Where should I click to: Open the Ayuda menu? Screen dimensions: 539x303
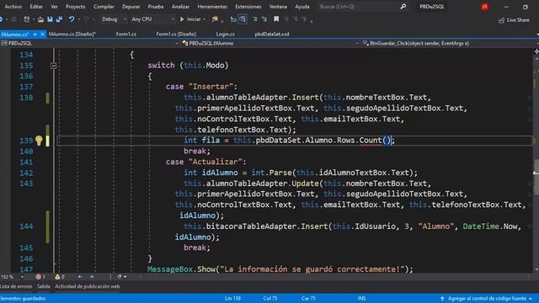302,7
